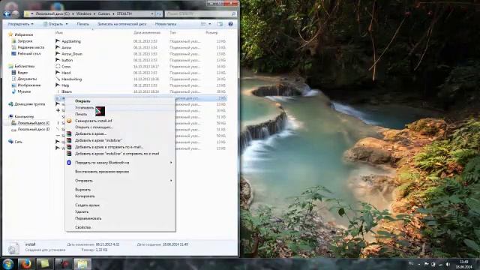
Task: Select the Arrow_Down file name
Action: point(72,54)
